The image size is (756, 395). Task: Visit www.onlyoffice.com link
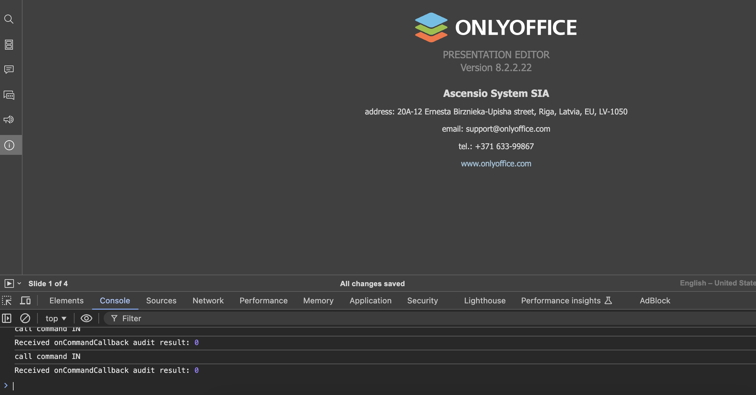point(496,163)
